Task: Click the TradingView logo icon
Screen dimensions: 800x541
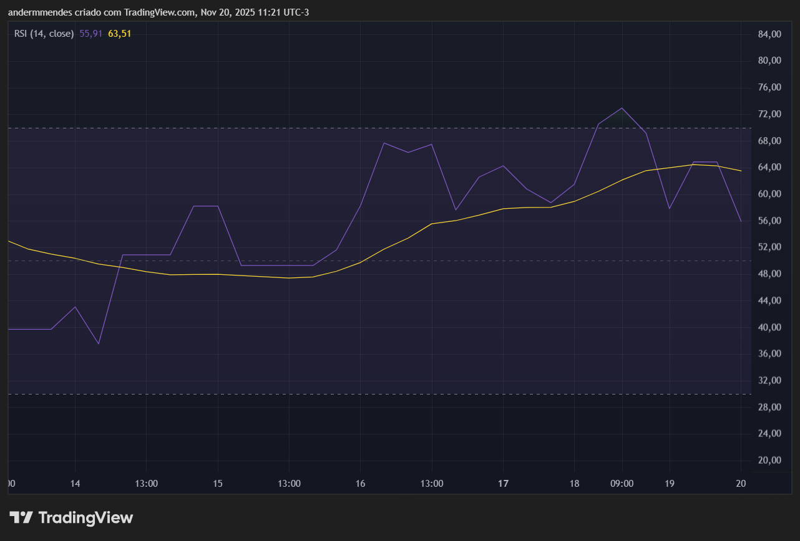Action: 21,517
